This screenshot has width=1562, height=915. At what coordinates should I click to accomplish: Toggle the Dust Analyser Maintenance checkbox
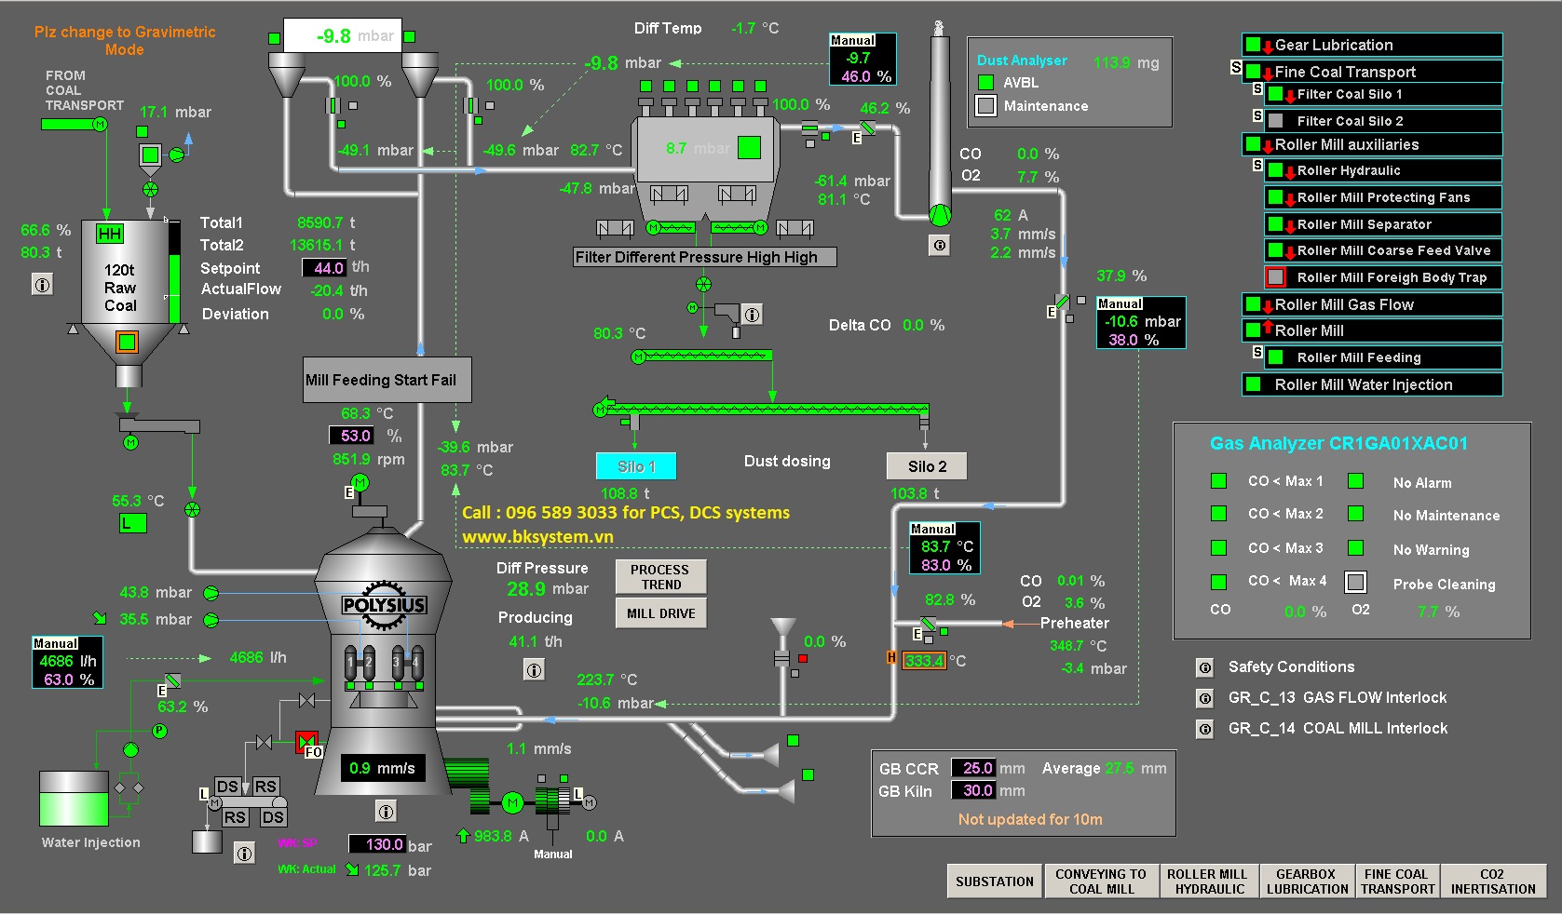click(x=985, y=105)
